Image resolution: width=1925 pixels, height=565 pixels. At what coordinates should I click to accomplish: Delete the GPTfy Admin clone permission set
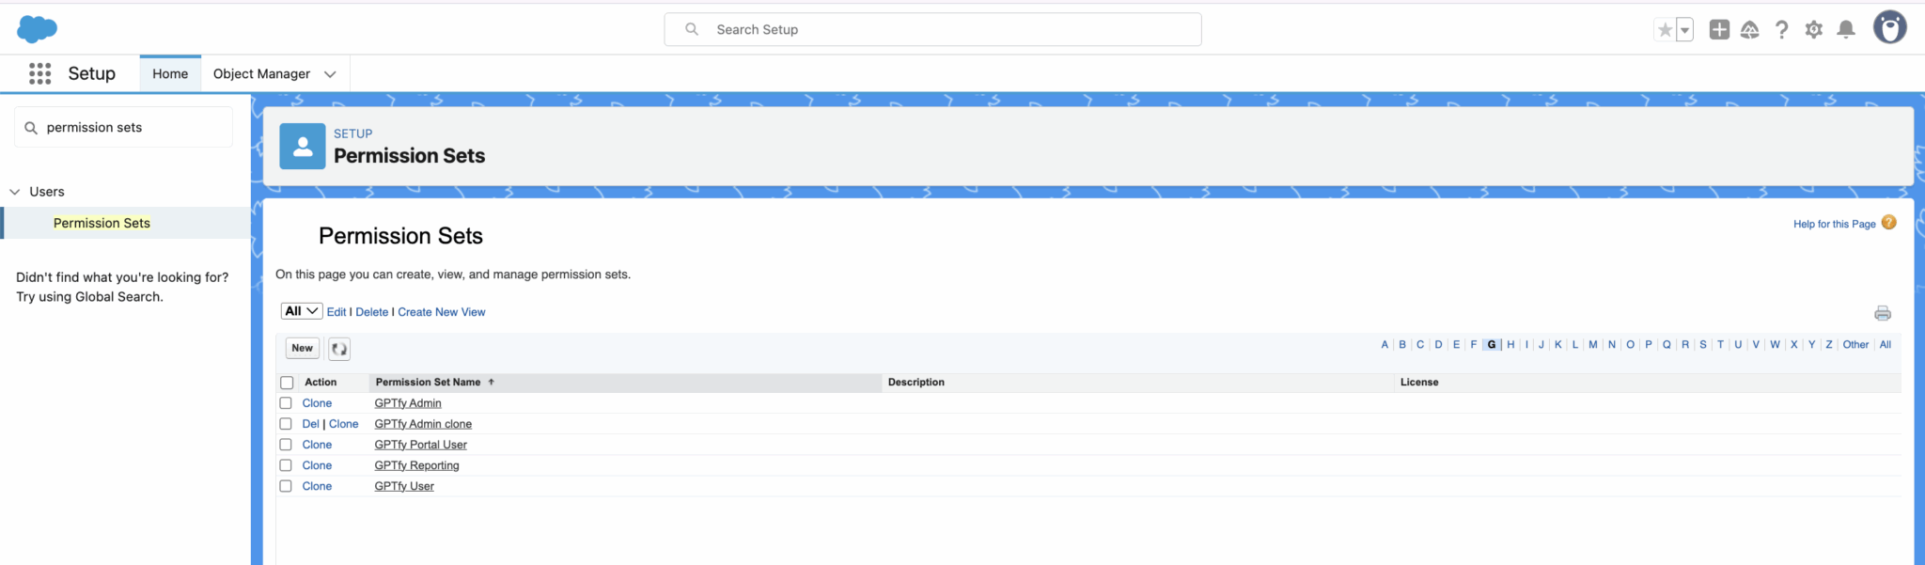pyautogui.click(x=310, y=424)
